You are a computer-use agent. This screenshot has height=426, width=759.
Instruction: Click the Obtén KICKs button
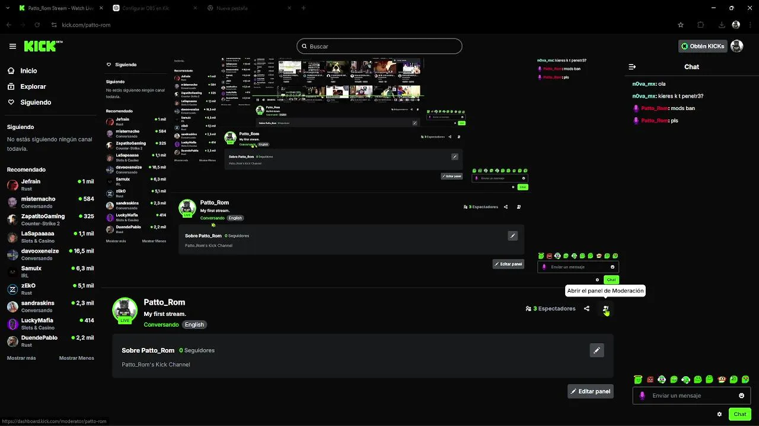703,46
